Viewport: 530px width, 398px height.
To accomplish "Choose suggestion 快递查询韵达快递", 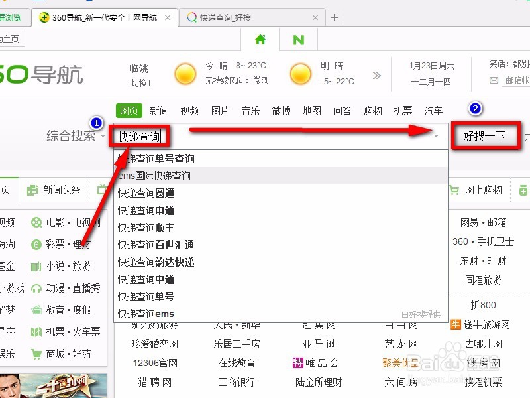I will pyautogui.click(x=281, y=262).
